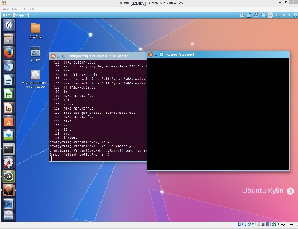Open the zh input method indicator
This screenshot has width=298, height=229.
(270, 15)
